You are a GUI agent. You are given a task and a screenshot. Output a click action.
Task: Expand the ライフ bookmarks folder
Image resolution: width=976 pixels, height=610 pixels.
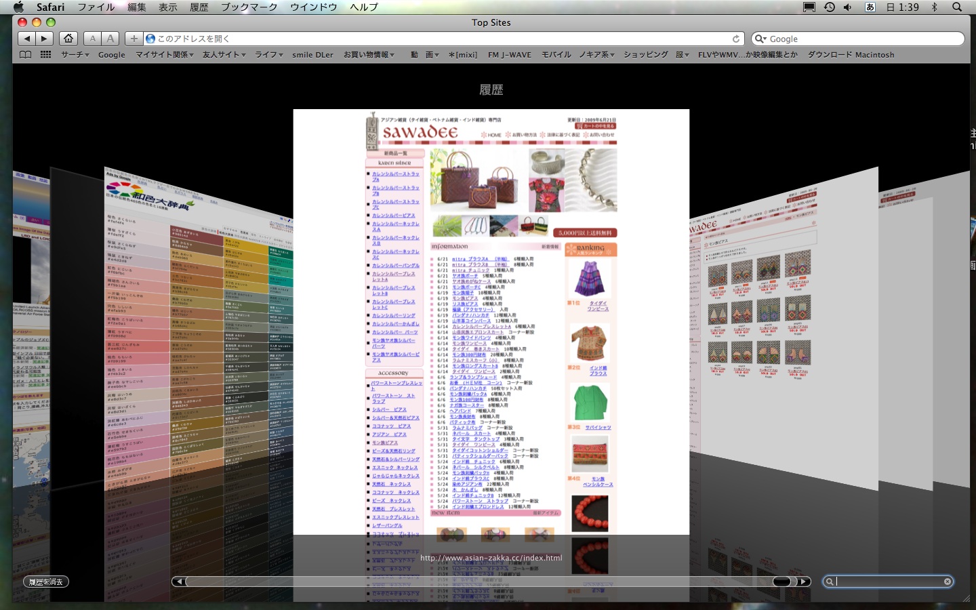(269, 55)
